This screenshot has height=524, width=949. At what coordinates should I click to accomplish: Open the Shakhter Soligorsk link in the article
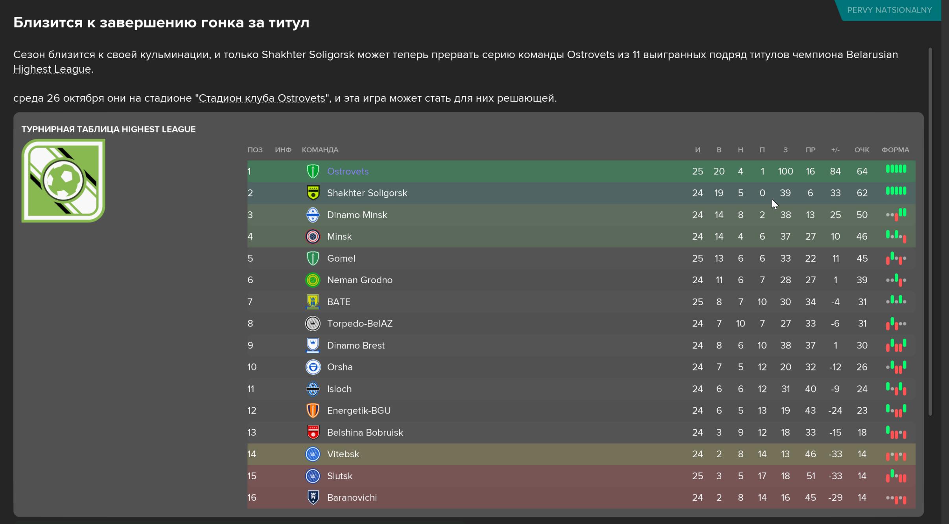(x=308, y=55)
